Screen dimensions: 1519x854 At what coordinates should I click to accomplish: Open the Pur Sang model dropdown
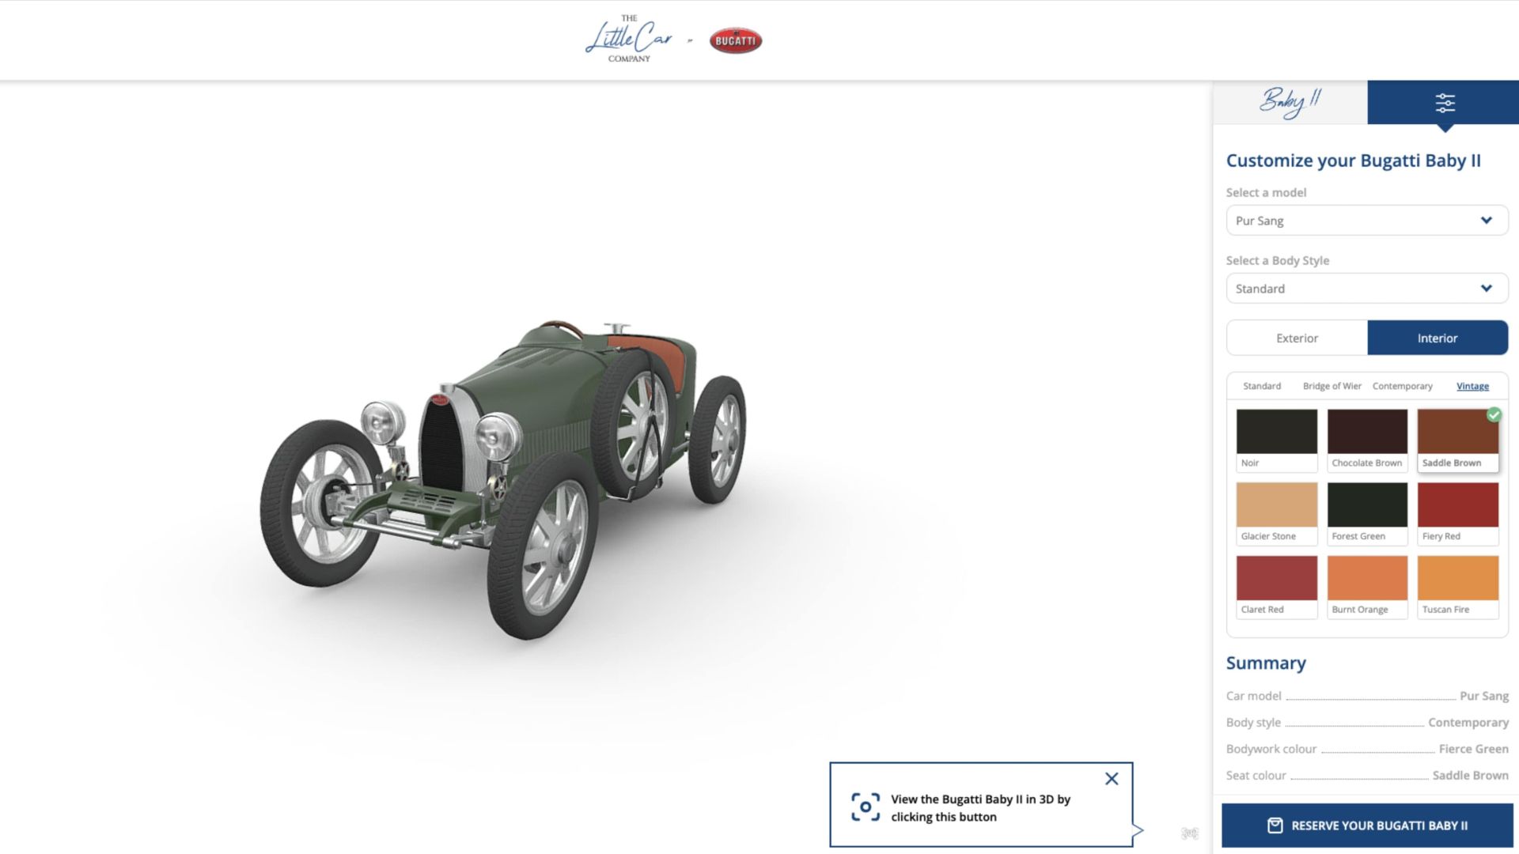coord(1367,221)
